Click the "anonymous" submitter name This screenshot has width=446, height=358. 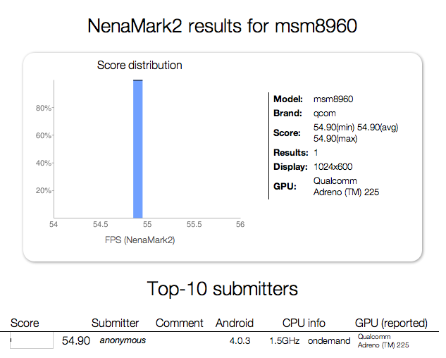[x=123, y=340]
